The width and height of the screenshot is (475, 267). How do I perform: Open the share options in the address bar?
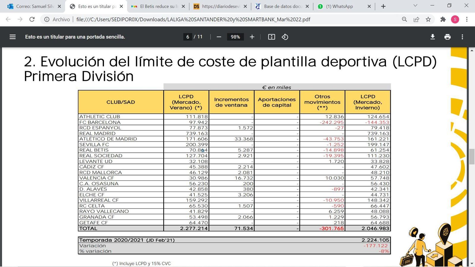[416, 19]
